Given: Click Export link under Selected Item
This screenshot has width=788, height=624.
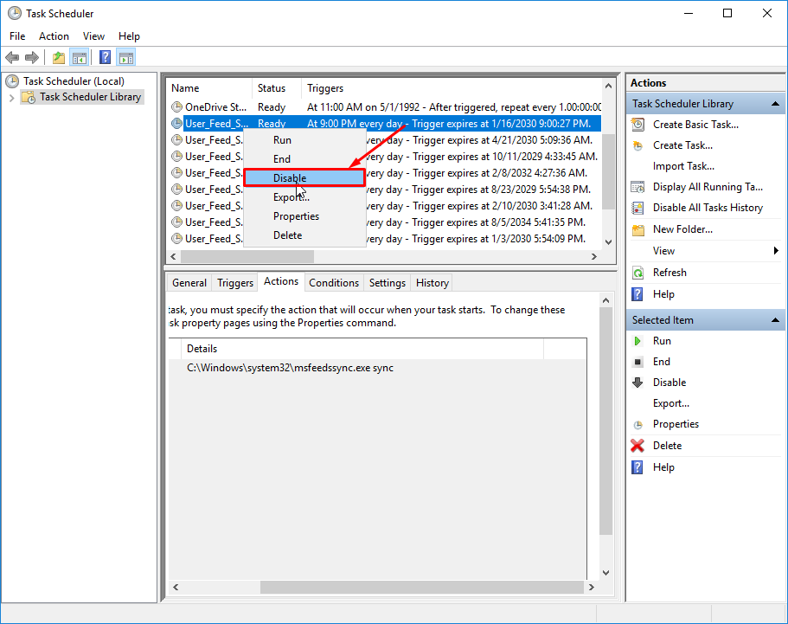Looking at the screenshot, I should tap(671, 403).
